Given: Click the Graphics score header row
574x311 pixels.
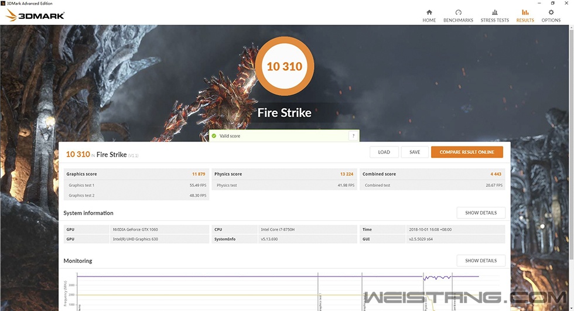Looking at the screenshot, I should 136,174.
